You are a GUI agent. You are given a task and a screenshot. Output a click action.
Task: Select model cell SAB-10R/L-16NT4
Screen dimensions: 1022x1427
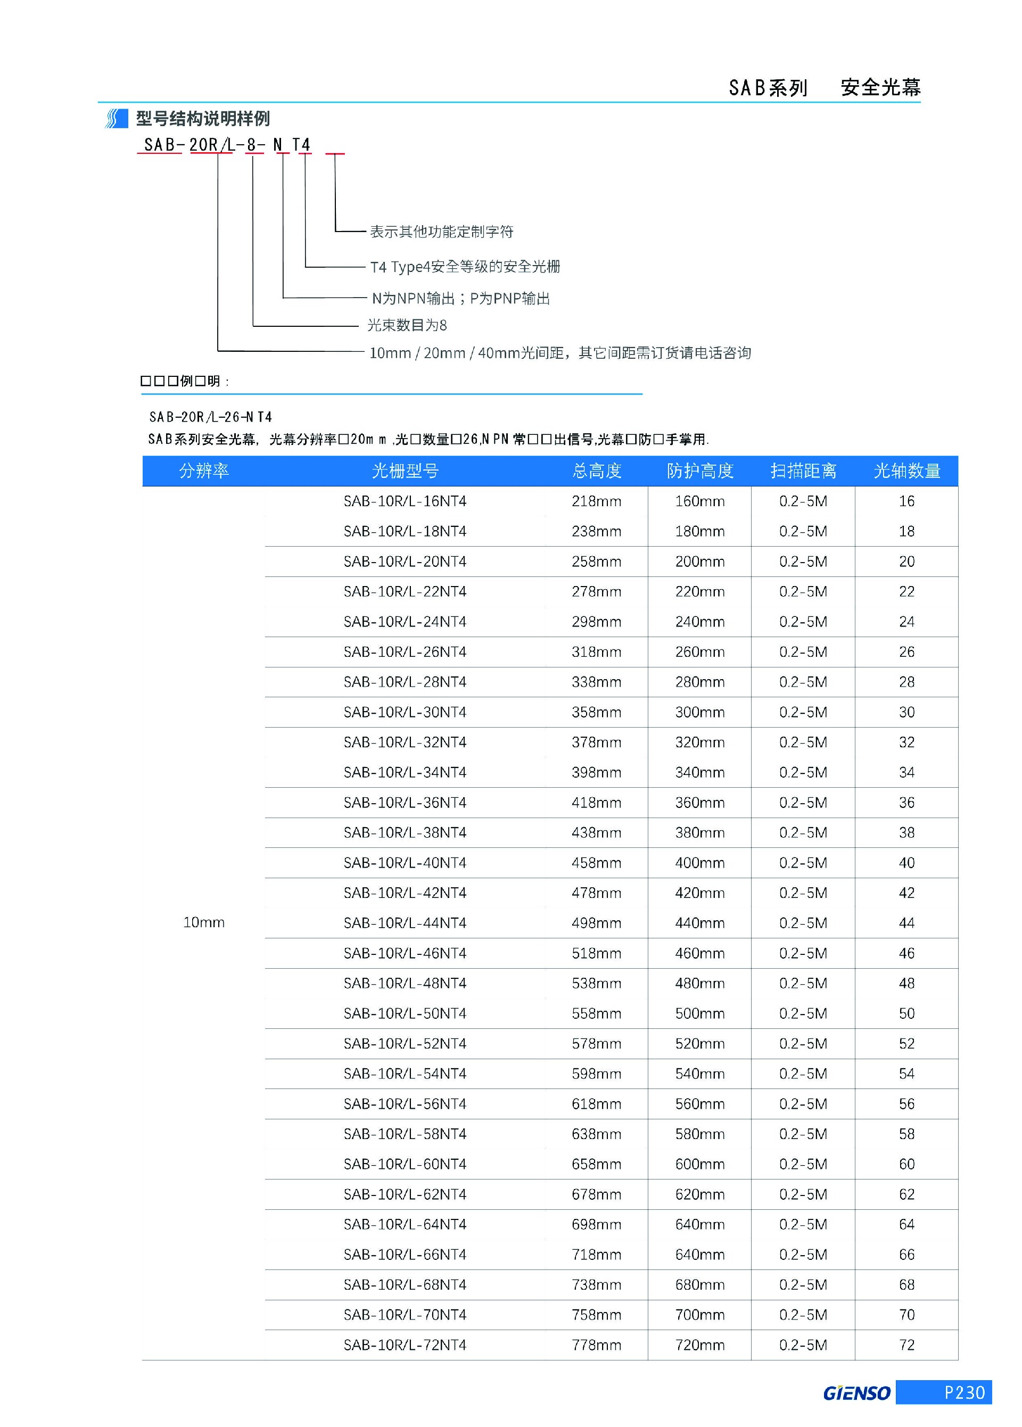click(x=405, y=501)
